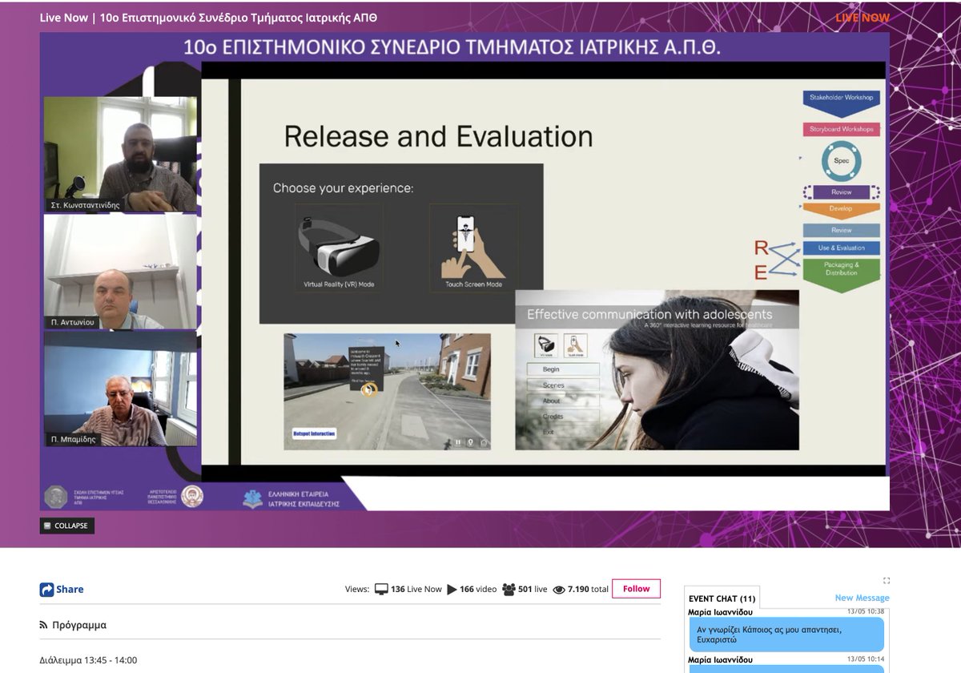961x673 pixels.
Task: Click the small touch mode icon above Begin
Action: (576, 345)
